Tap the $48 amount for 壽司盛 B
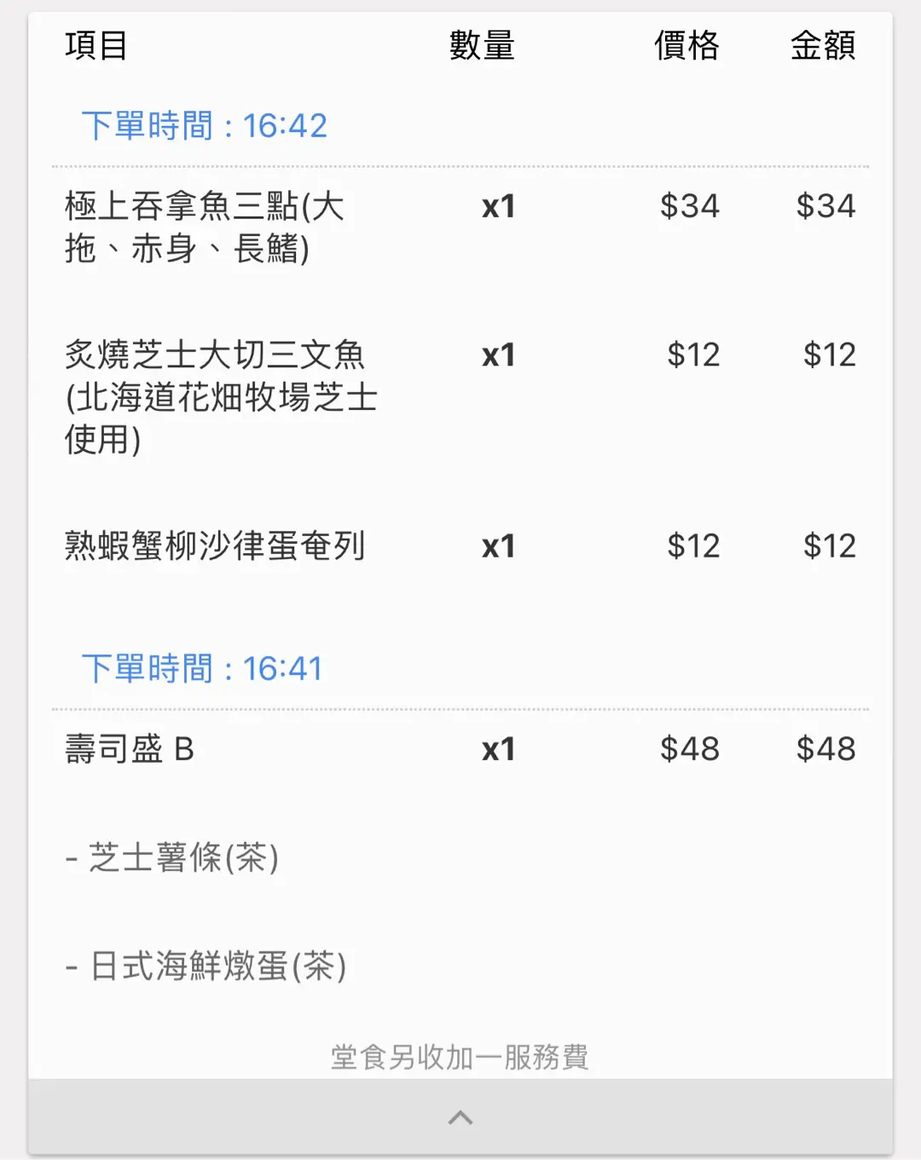The height and width of the screenshot is (1160, 921). (825, 749)
